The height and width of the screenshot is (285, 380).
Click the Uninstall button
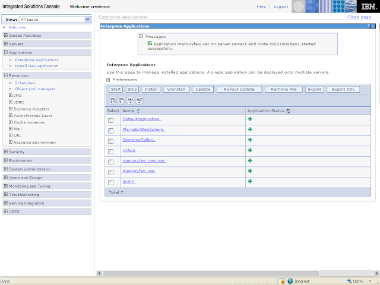(176, 90)
